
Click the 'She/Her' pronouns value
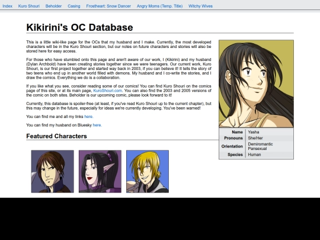coord(255,138)
